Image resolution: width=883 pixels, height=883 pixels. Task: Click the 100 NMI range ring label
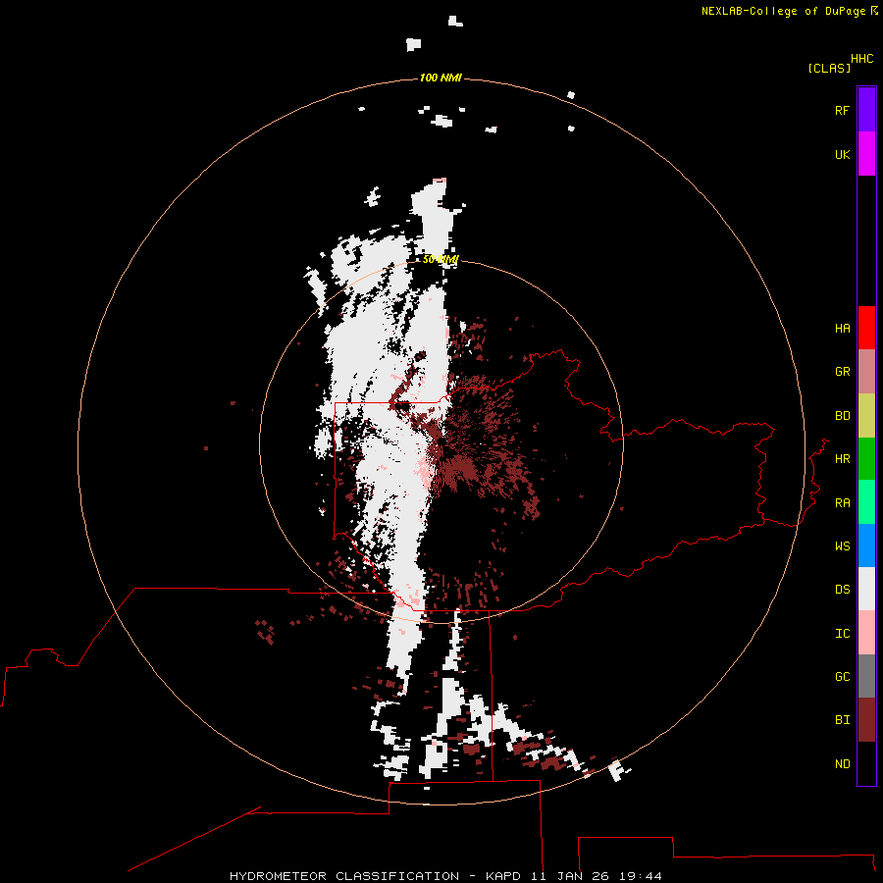click(441, 78)
